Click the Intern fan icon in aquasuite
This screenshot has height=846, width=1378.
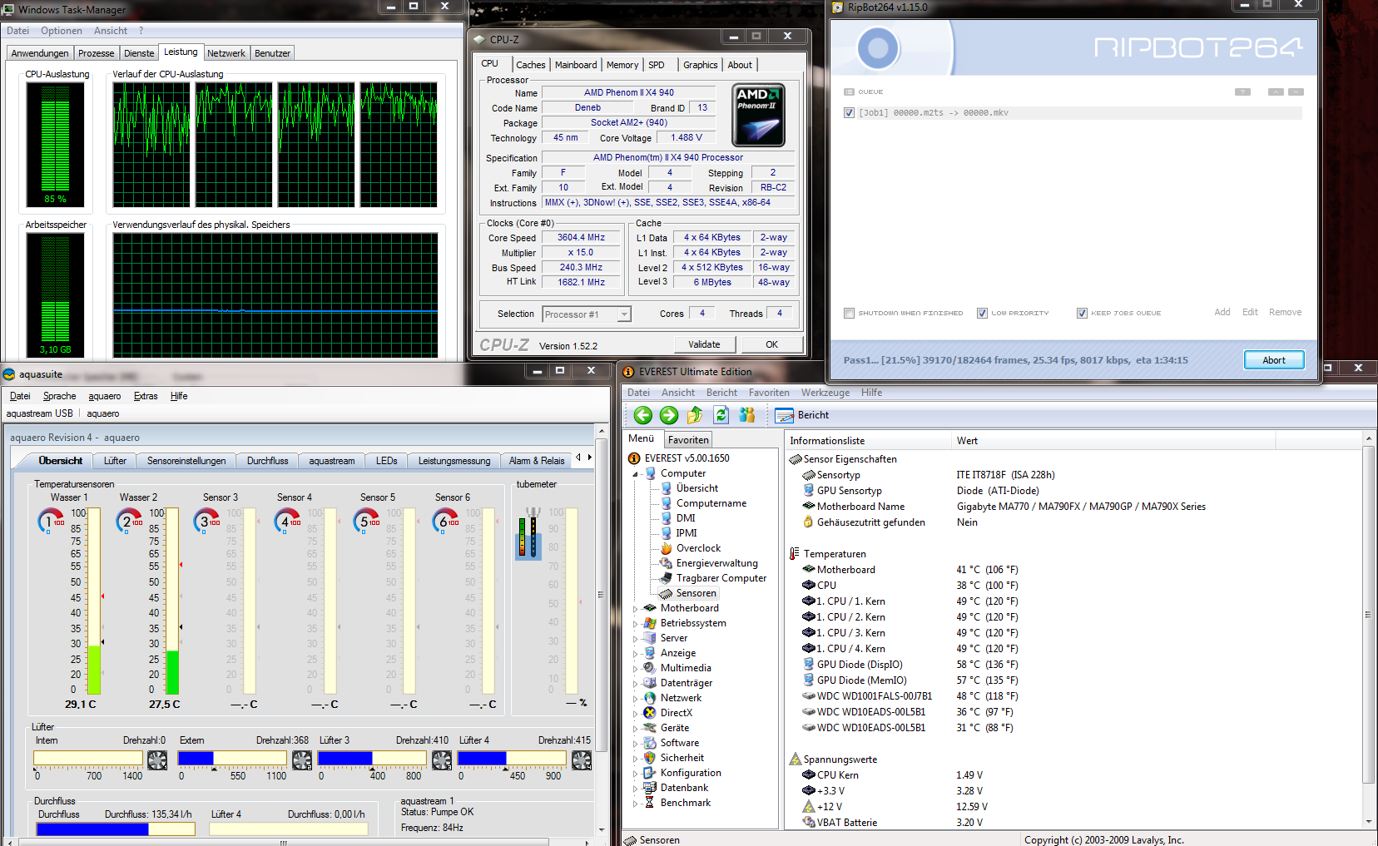157,759
